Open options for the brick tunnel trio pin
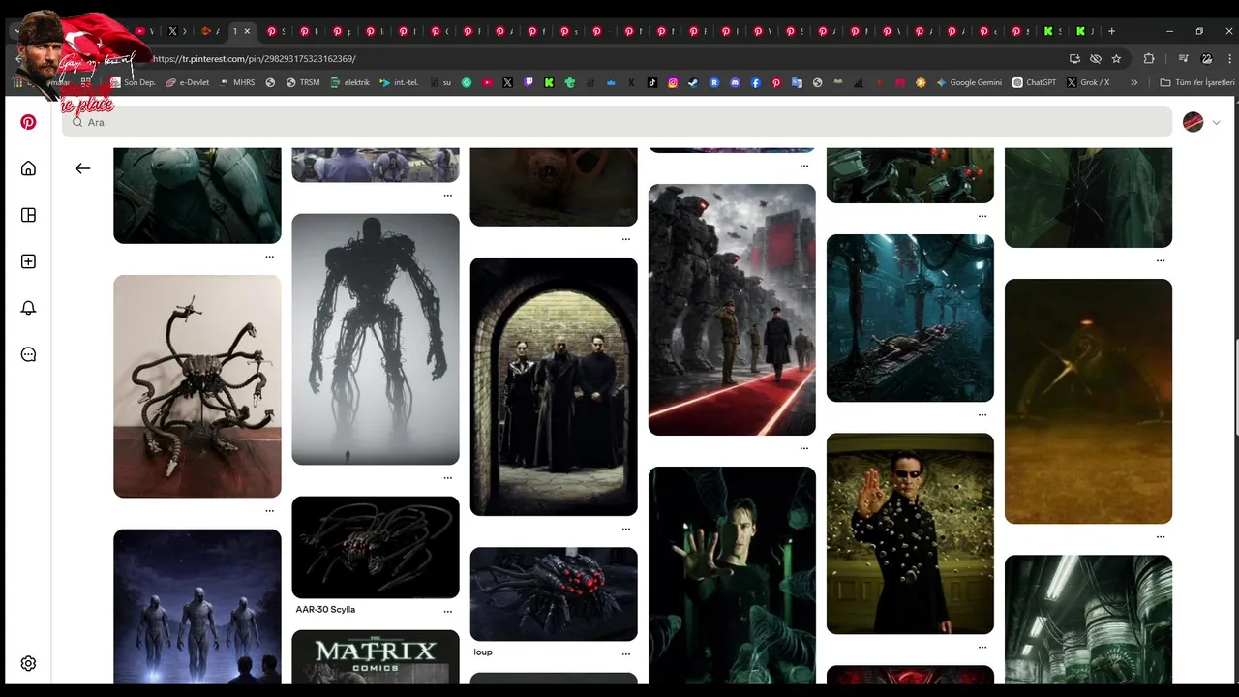Screen dimensions: 1239x697 point(625,529)
